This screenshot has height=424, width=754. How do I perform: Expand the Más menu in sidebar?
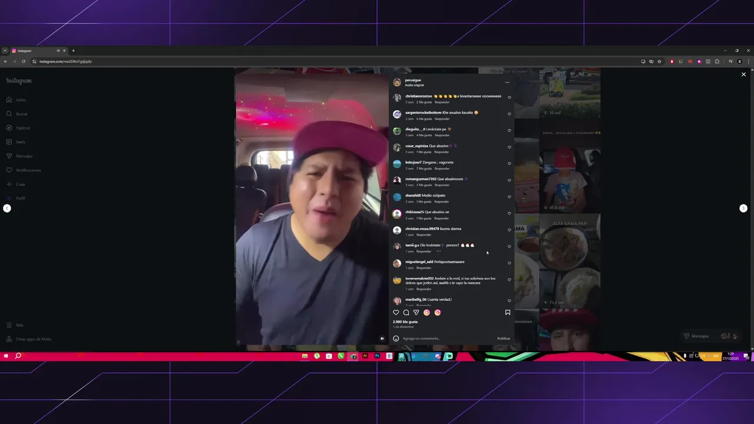15,325
